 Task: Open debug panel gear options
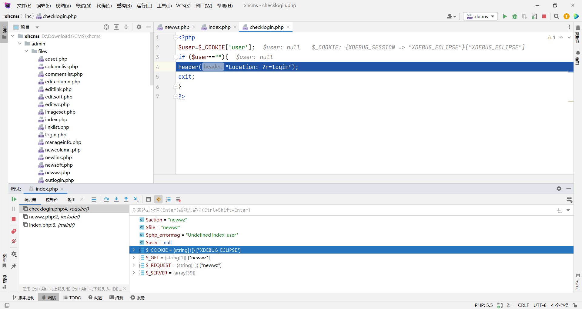(x=559, y=189)
